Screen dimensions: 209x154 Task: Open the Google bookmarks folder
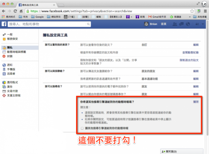(x=38, y=17)
